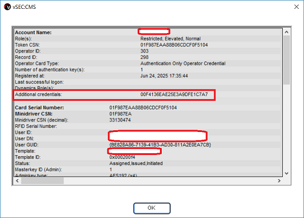Select additional credential value 00F4136EAE25E3A9DFE1C7A7
The width and height of the screenshot is (304, 218).
[174, 94]
